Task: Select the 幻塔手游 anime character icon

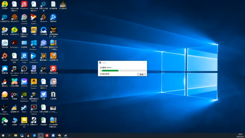Action: [53, 83]
